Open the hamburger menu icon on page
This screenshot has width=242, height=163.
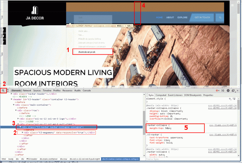pos(232,5)
